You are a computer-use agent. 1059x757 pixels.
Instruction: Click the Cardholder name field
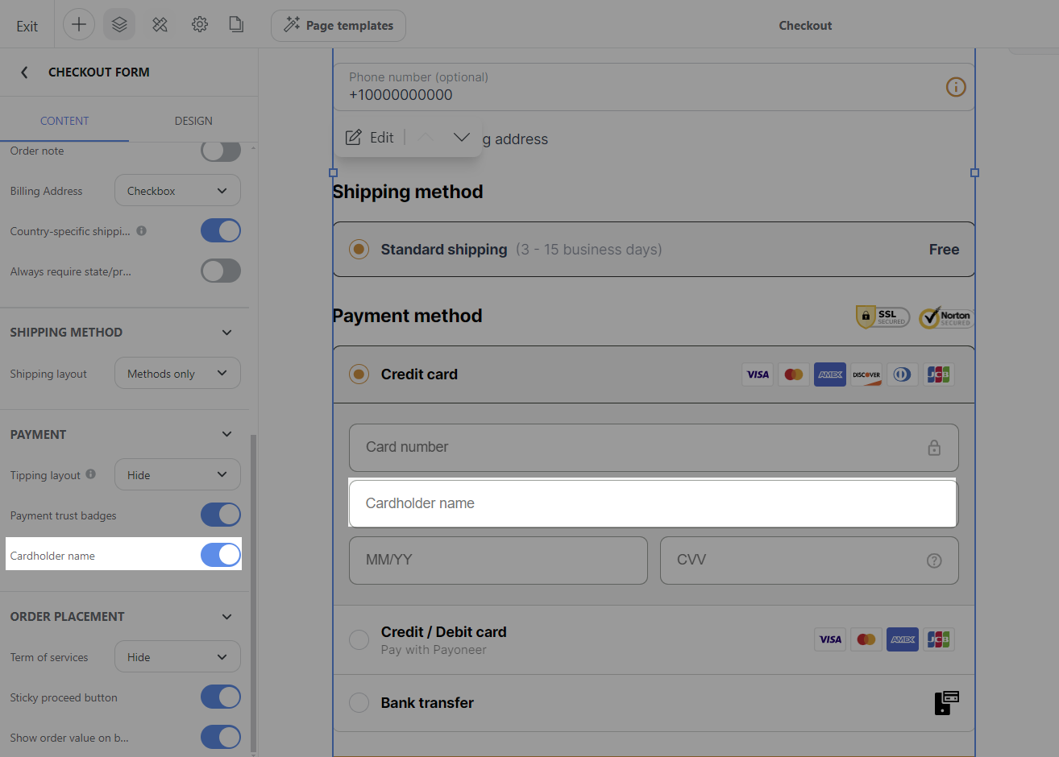(654, 503)
